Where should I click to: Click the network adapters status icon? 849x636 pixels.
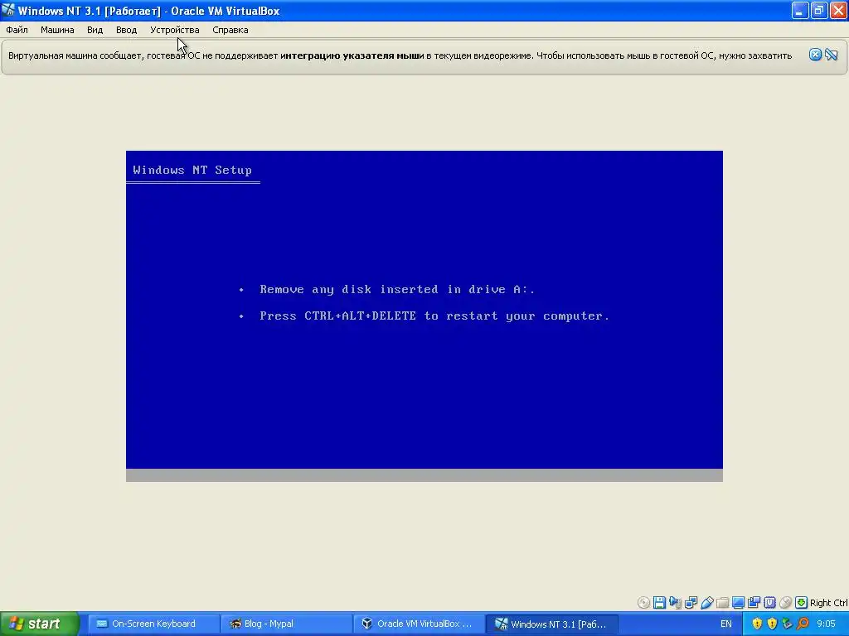[x=691, y=603]
